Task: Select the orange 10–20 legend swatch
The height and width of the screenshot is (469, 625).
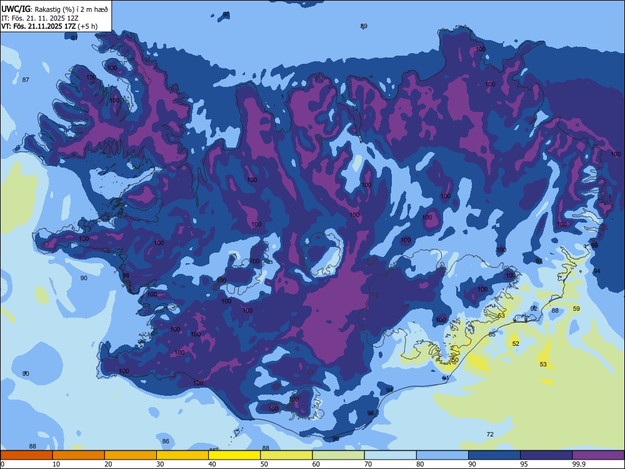Action: tap(79, 455)
